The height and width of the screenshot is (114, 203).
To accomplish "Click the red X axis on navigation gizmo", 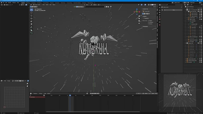I will tap(139, 12).
